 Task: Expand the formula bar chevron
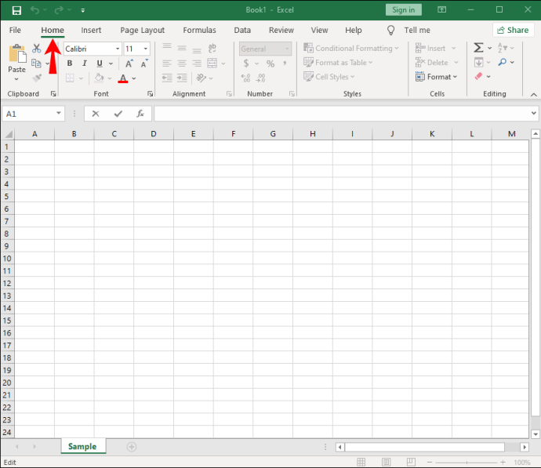click(534, 113)
